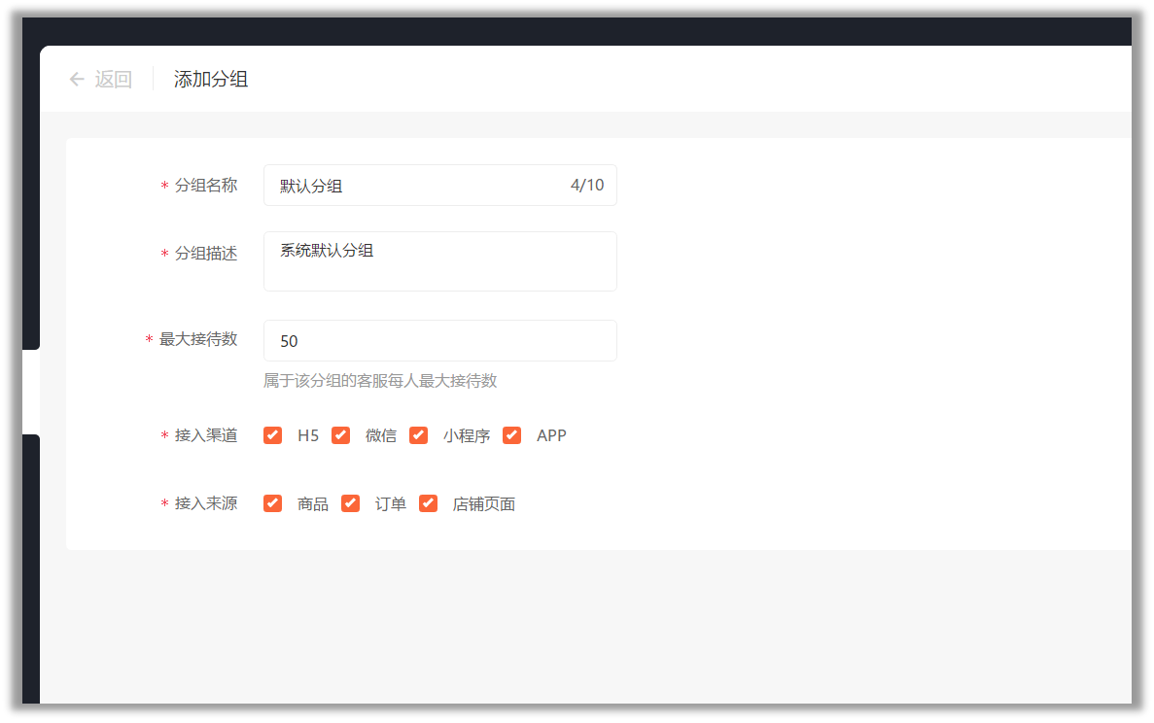The image size is (1154, 723).
Task: Focus the 分组名称 input field
Action: click(440, 186)
